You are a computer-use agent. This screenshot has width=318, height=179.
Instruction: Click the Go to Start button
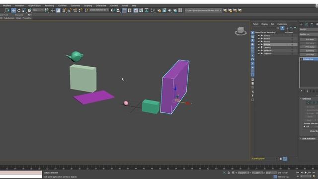[x=298, y=173]
